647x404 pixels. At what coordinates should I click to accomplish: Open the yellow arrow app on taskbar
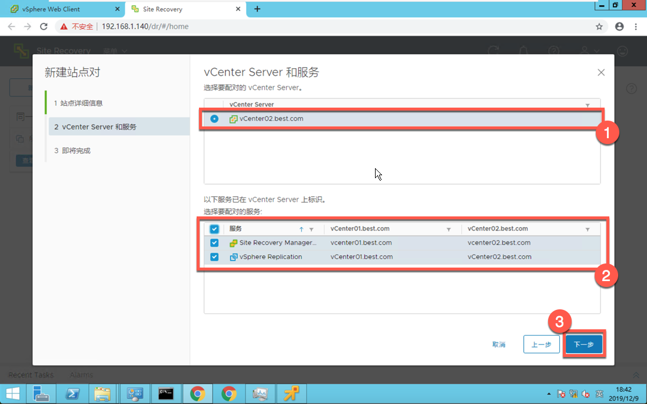click(291, 393)
